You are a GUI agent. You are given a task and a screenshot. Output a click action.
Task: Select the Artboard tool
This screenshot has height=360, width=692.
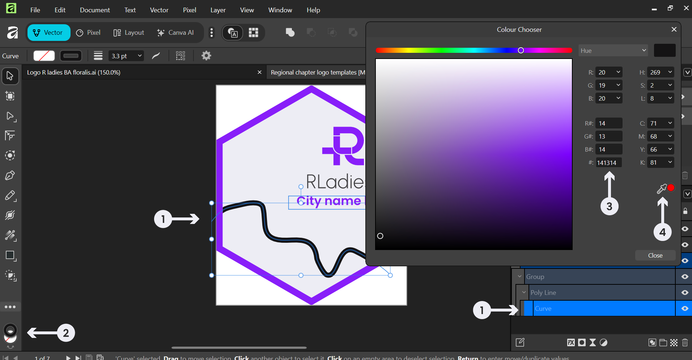coord(10,96)
